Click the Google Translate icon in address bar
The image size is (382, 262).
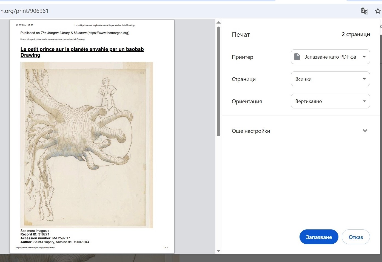[364, 11]
